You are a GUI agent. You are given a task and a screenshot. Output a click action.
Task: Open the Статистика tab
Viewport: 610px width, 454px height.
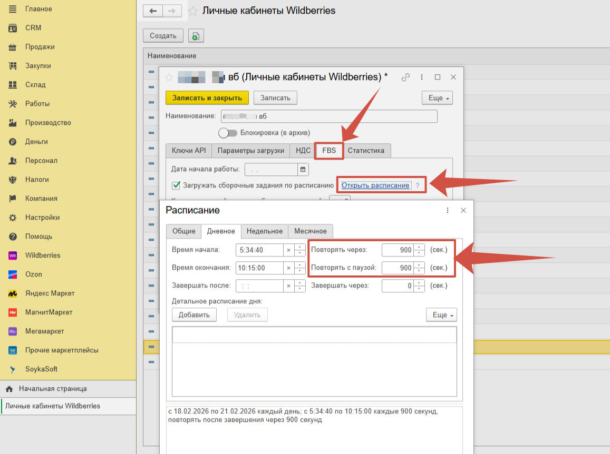pyautogui.click(x=366, y=151)
